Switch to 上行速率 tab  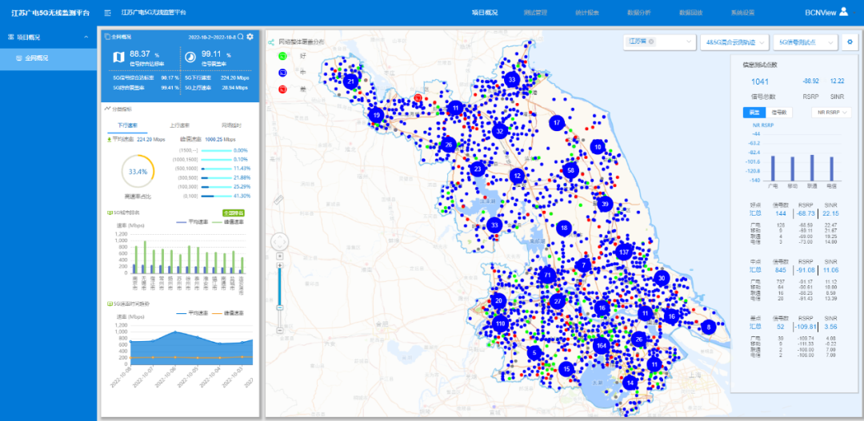click(x=179, y=125)
